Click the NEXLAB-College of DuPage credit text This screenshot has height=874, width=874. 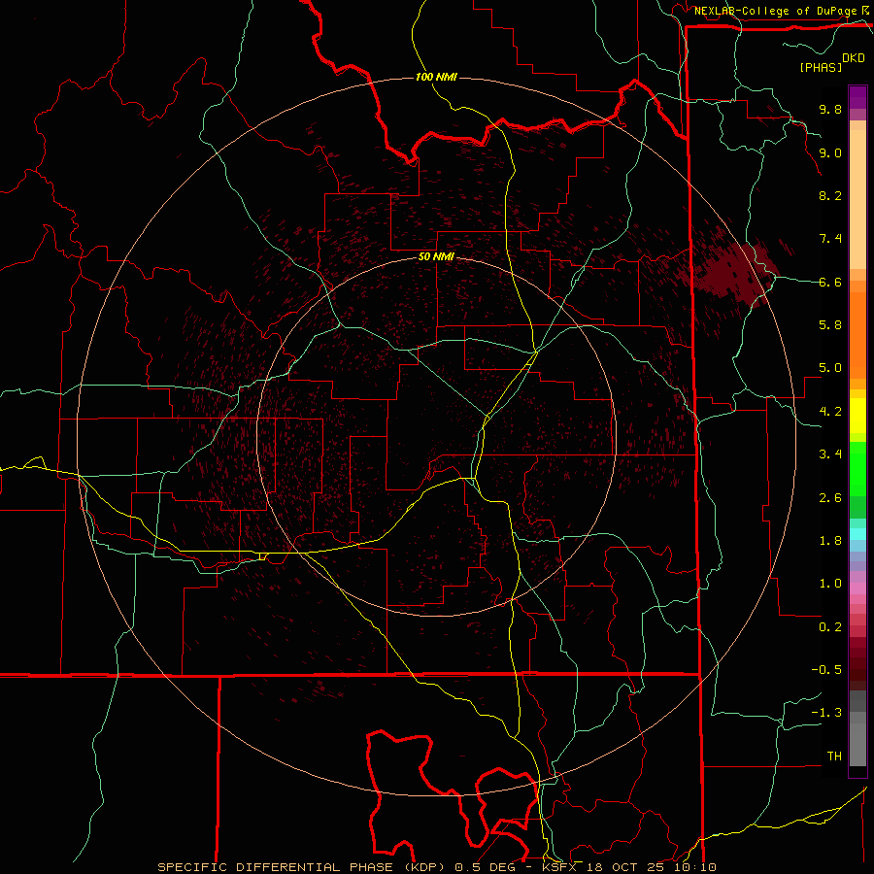point(777,11)
